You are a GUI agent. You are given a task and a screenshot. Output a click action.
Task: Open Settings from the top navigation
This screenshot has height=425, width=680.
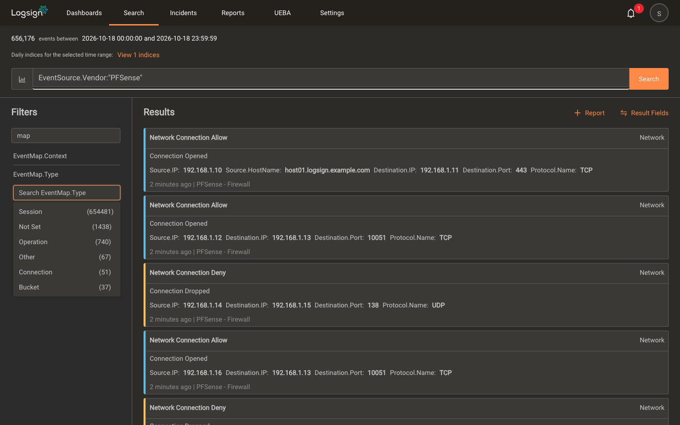click(332, 13)
